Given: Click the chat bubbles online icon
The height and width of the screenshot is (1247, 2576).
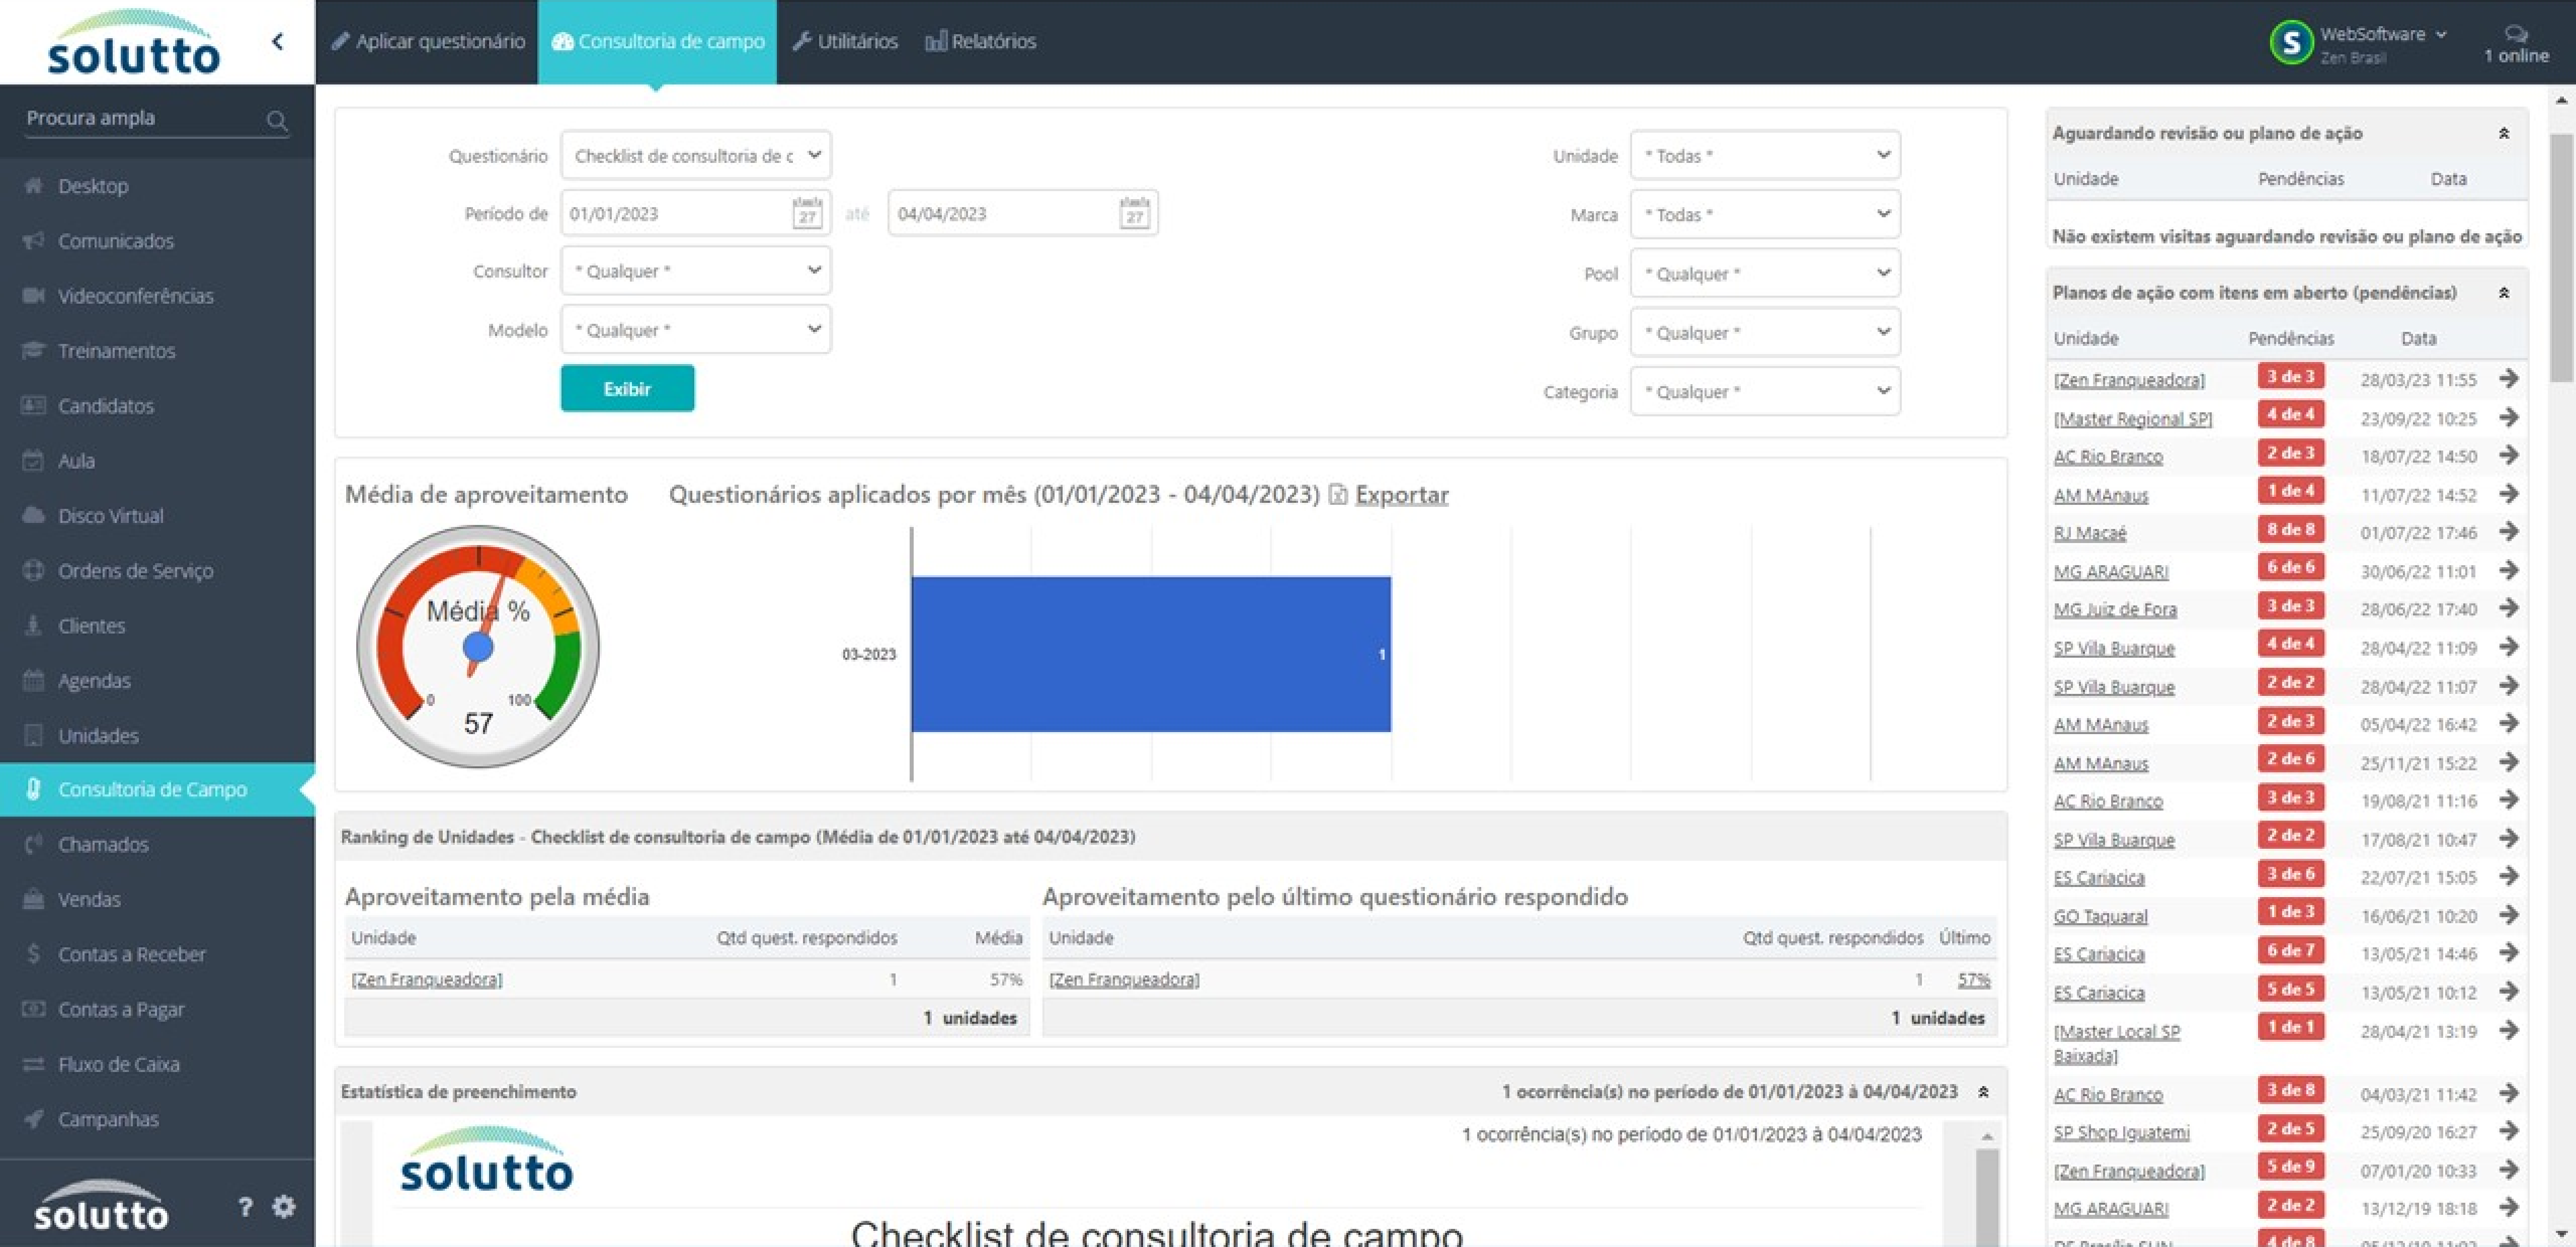Looking at the screenshot, I should click(x=2516, y=34).
